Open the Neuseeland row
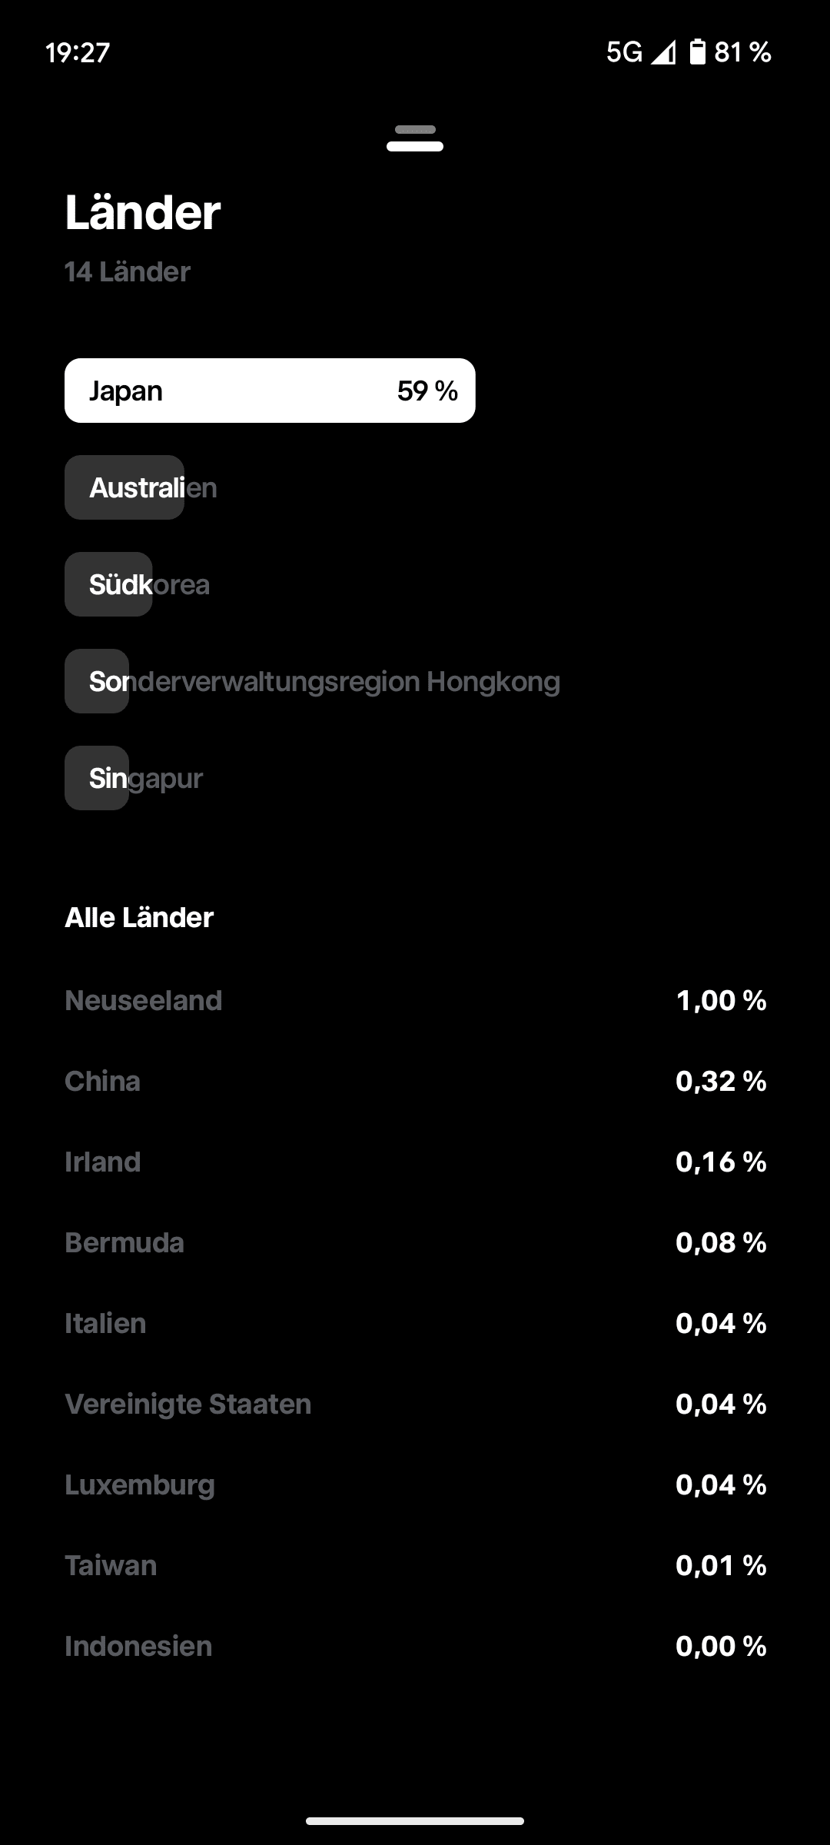Screen dimensions: 830x1845 (x=415, y=1000)
